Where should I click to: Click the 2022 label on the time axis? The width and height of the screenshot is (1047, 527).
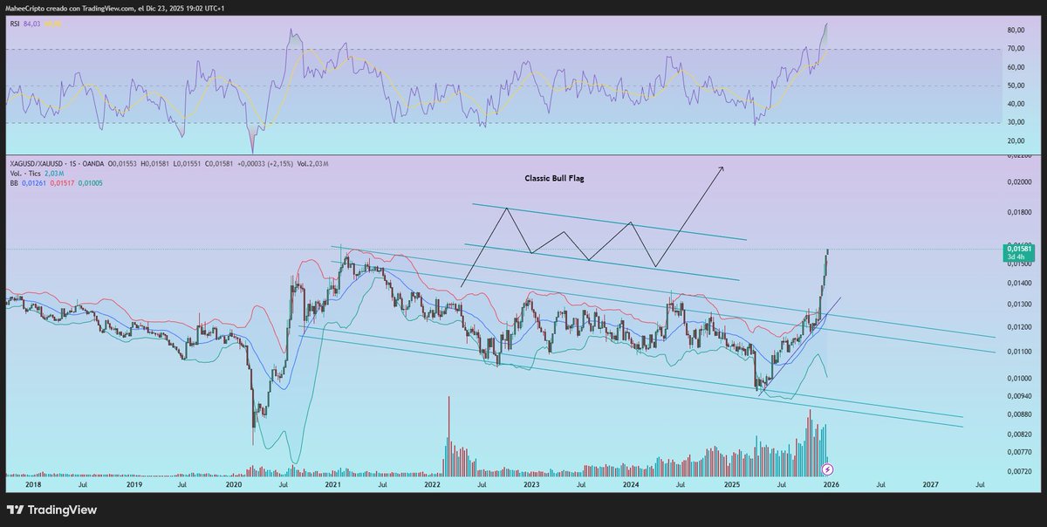click(x=432, y=484)
